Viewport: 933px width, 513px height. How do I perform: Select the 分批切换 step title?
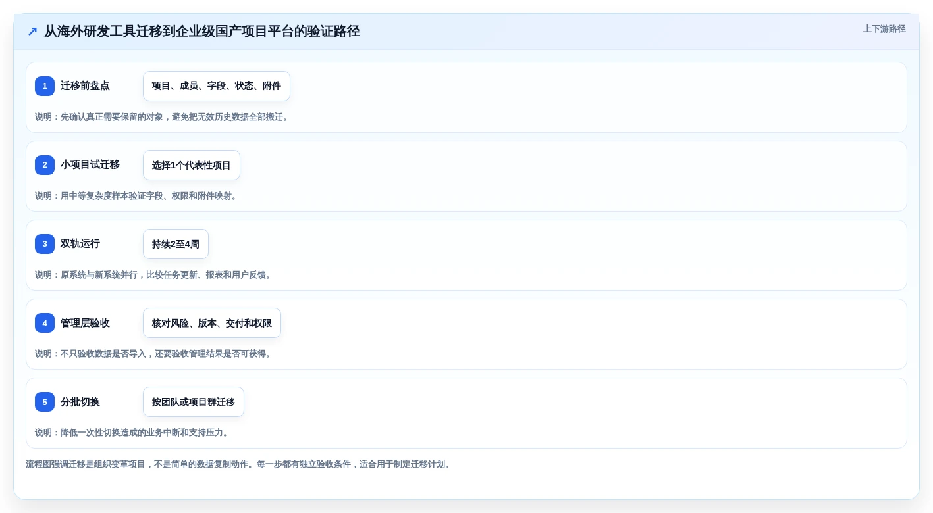(x=80, y=402)
